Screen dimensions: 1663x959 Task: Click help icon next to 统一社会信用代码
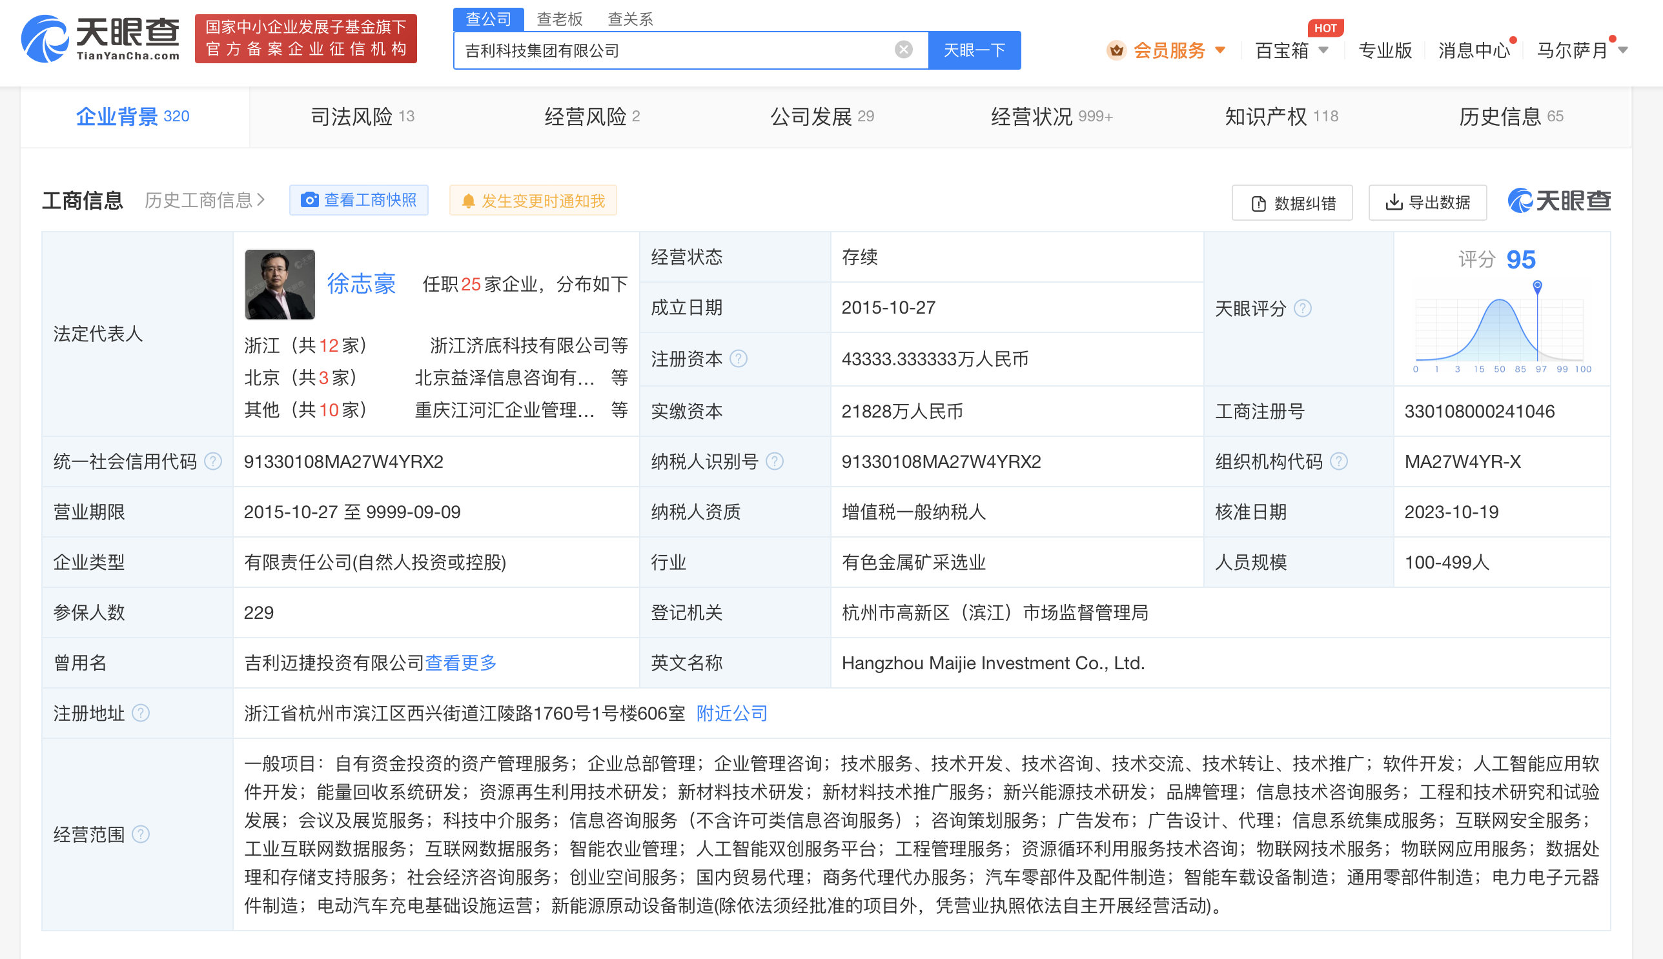pos(213,461)
